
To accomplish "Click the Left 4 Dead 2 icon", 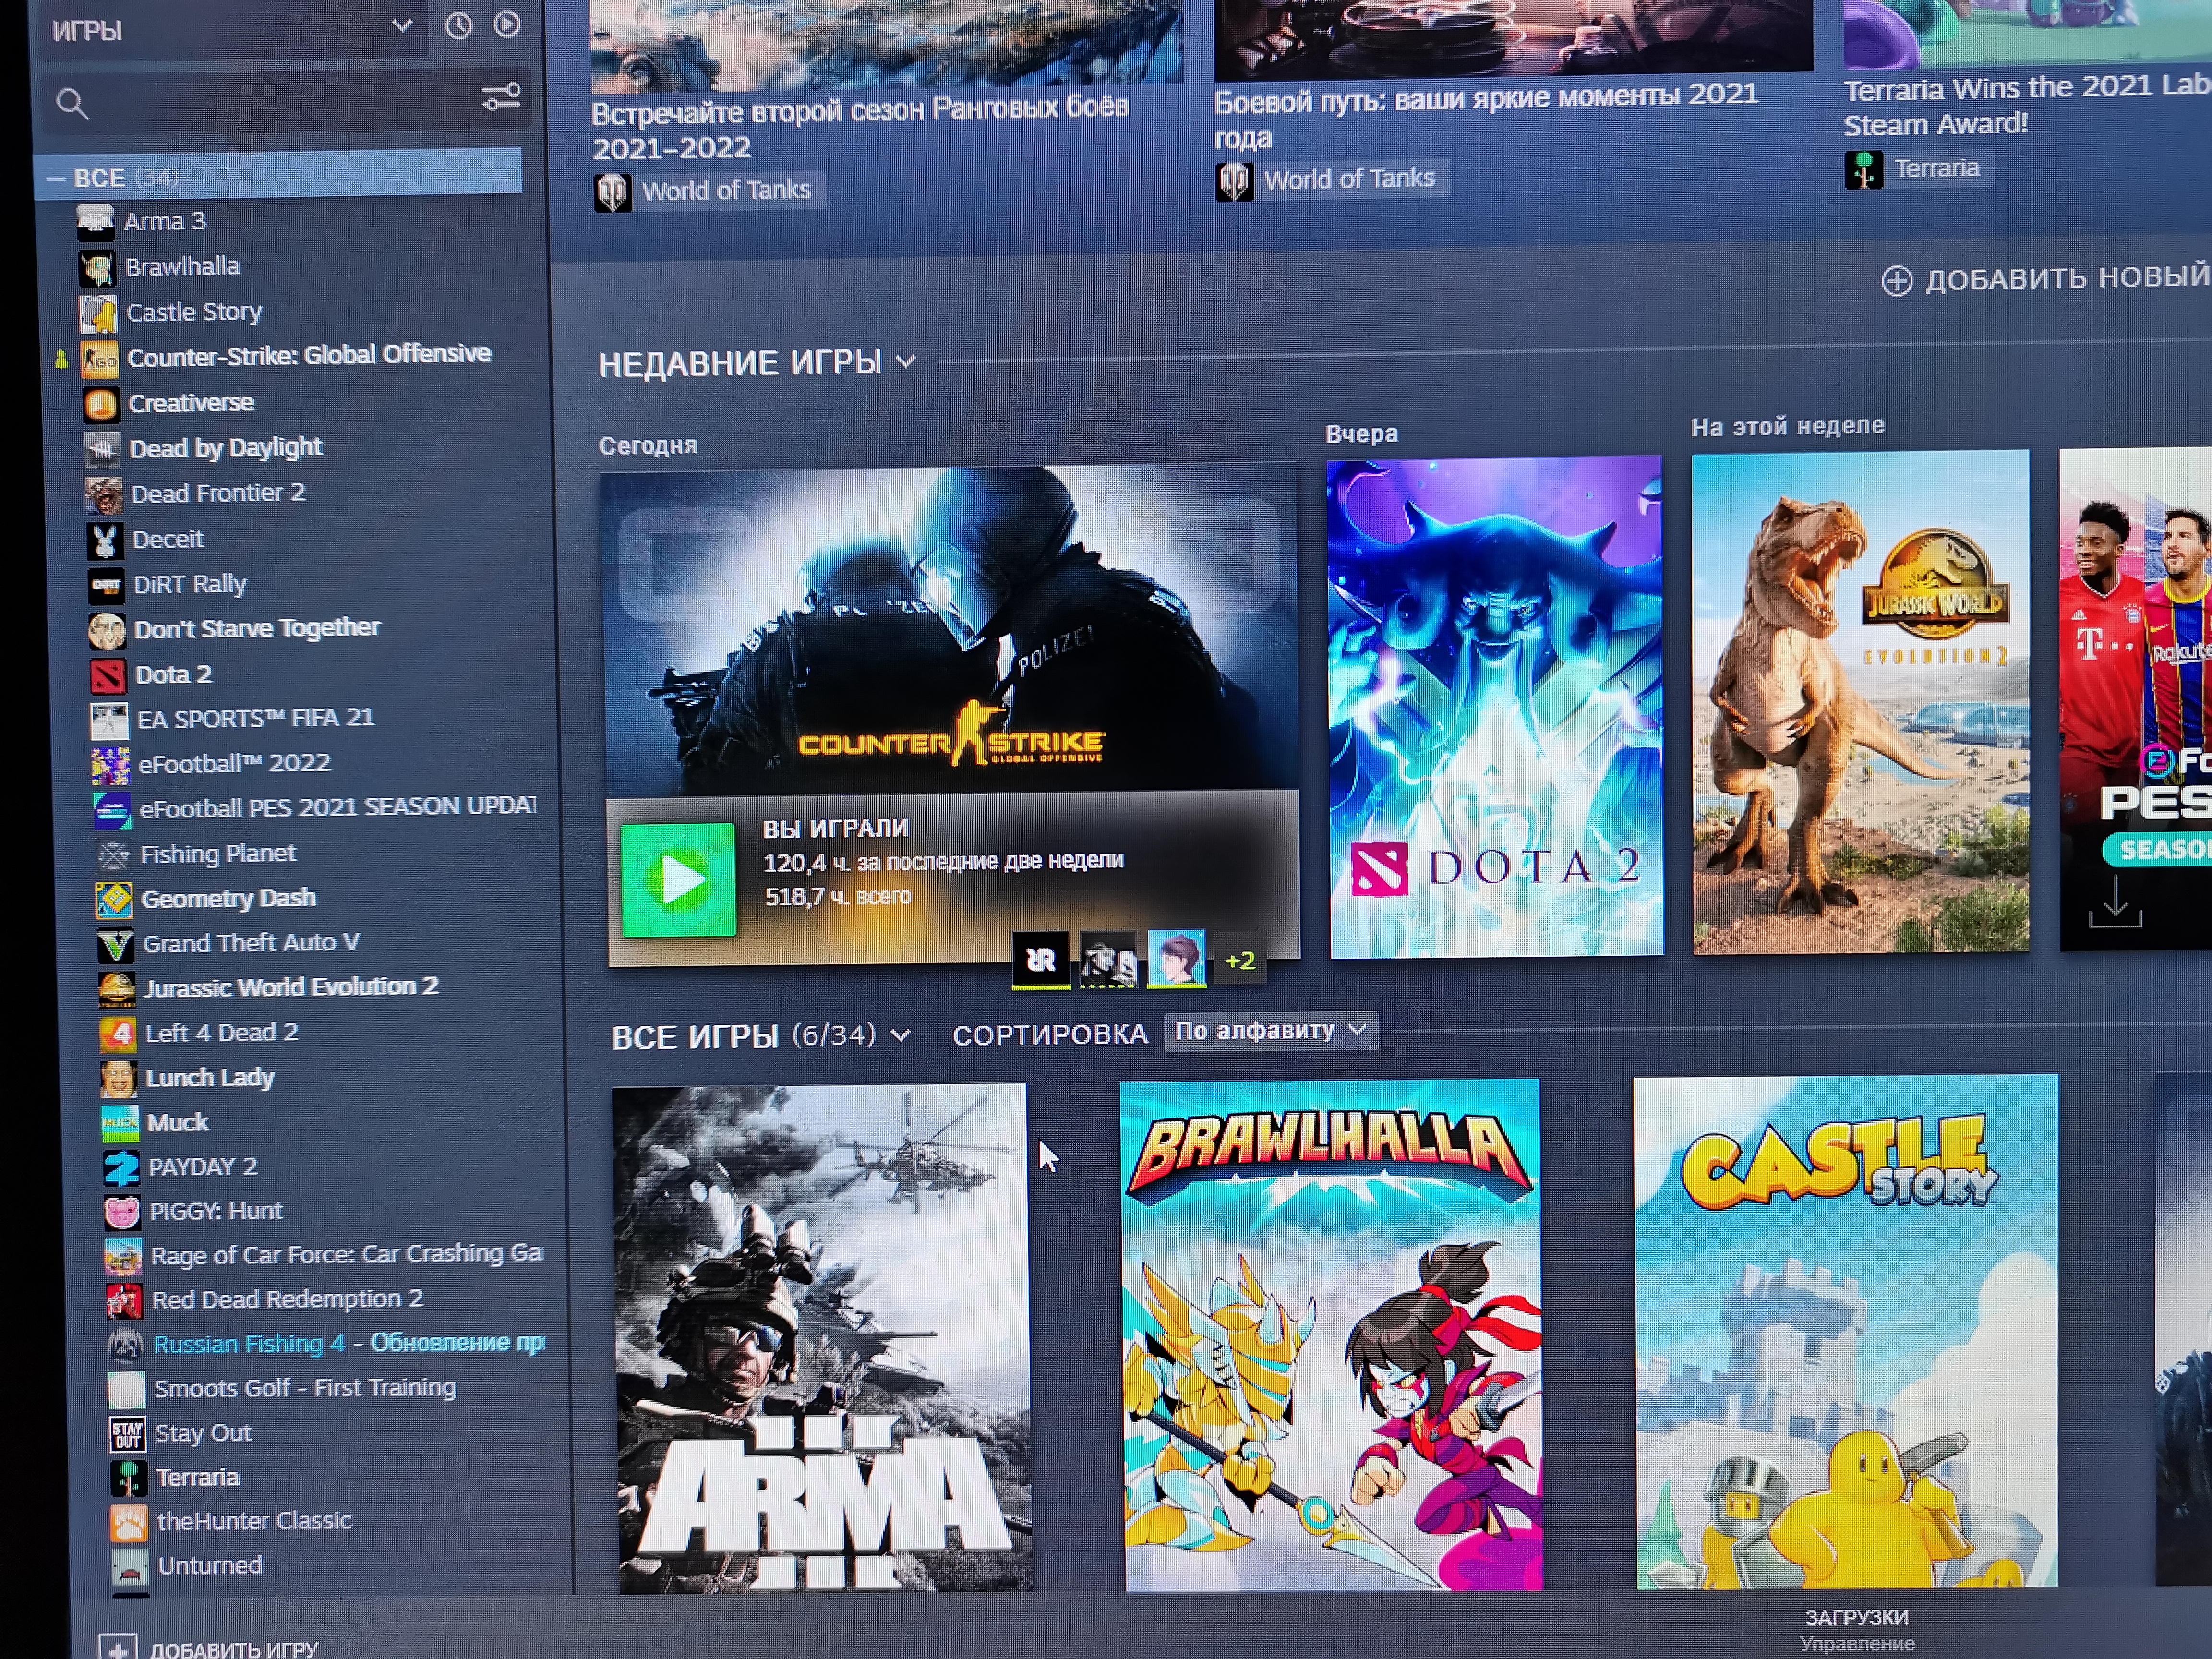I will [x=118, y=1034].
